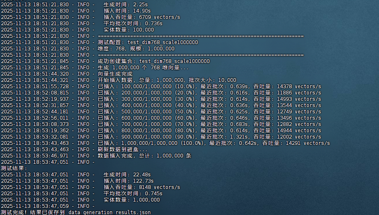The height and width of the screenshot is (215, 379).
Task: Click the batch time '1.321s'
Action: (x=239, y=136)
